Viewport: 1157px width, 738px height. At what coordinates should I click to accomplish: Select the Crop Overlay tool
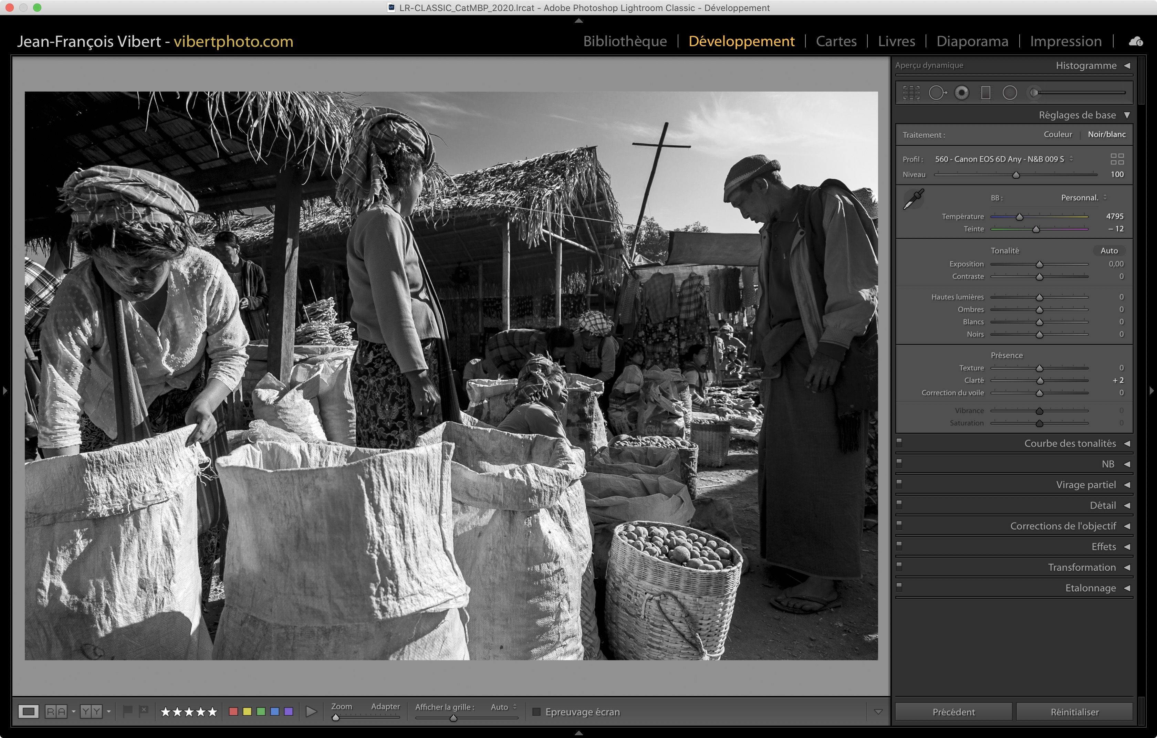coord(911,93)
